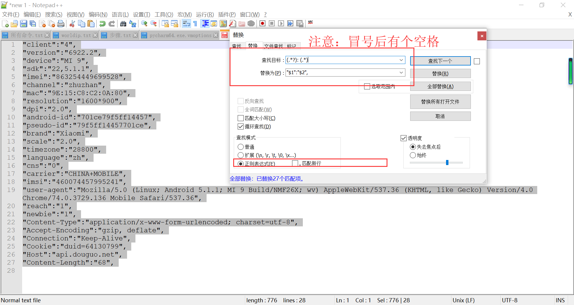This screenshot has height=305, width=574.
Task: Zoom in using the toolbar magnifier
Action: click(144, 24)
